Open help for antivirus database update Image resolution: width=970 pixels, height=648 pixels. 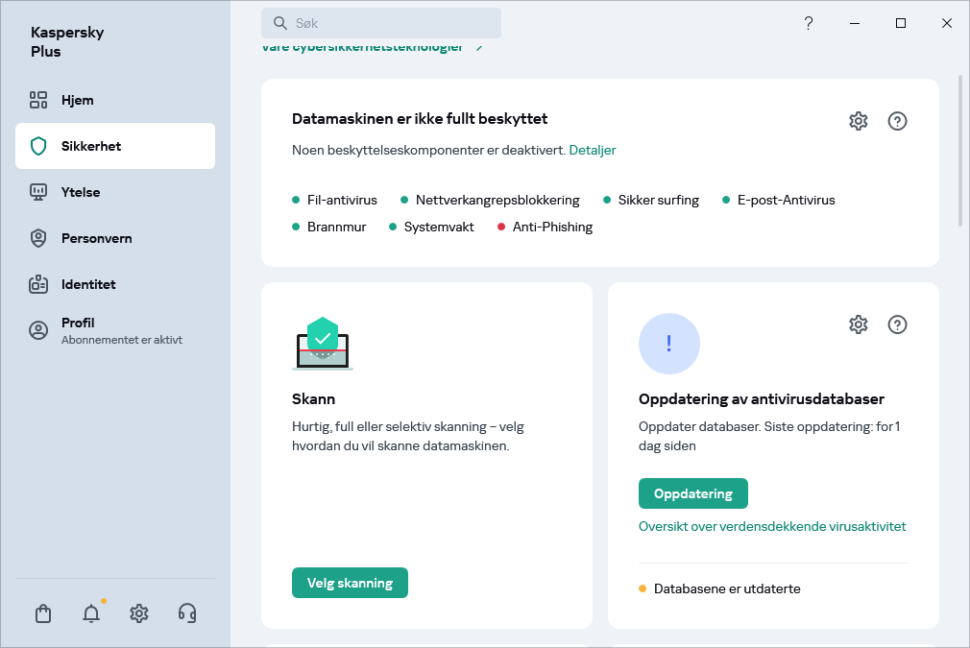897,324
